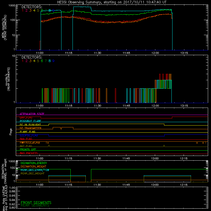211x211 pixels.
Task: Select detector 5 in rear segments legend
Action: (38, 61)
